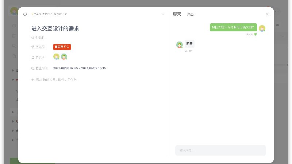
Task: Click the 详细描述 description field
Action: pyautogui.click(x=38, y=38)
